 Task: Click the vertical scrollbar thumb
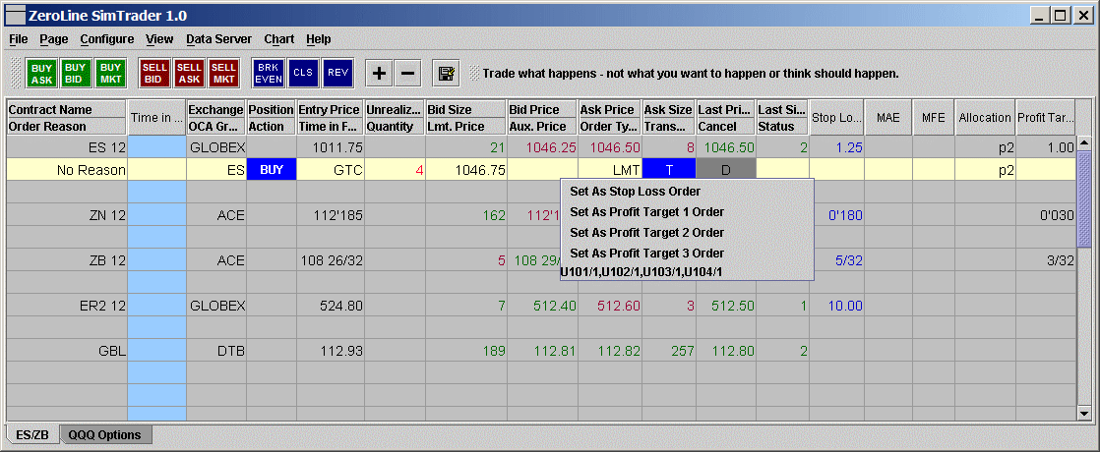[1084, 199]
